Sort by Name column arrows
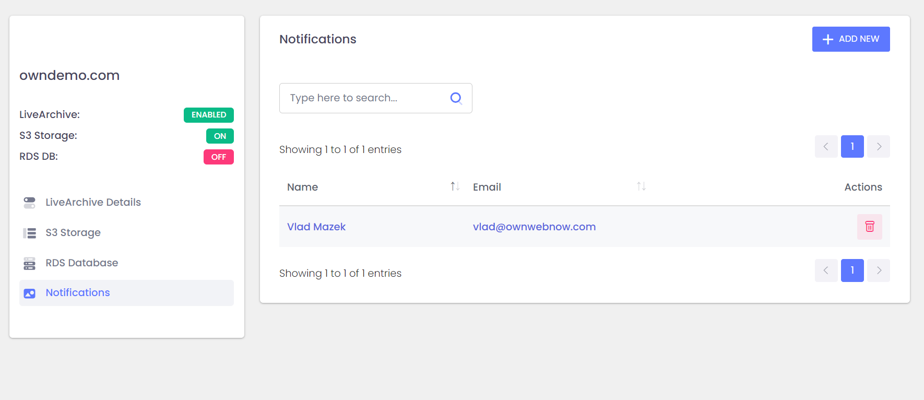924x400 pixels. [x=455, y=186]
